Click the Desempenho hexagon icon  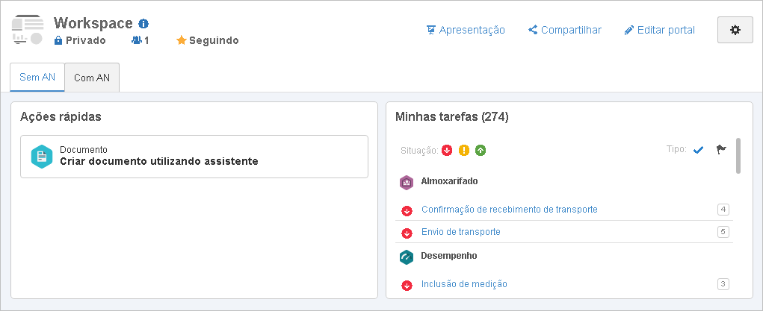point(407,257)
